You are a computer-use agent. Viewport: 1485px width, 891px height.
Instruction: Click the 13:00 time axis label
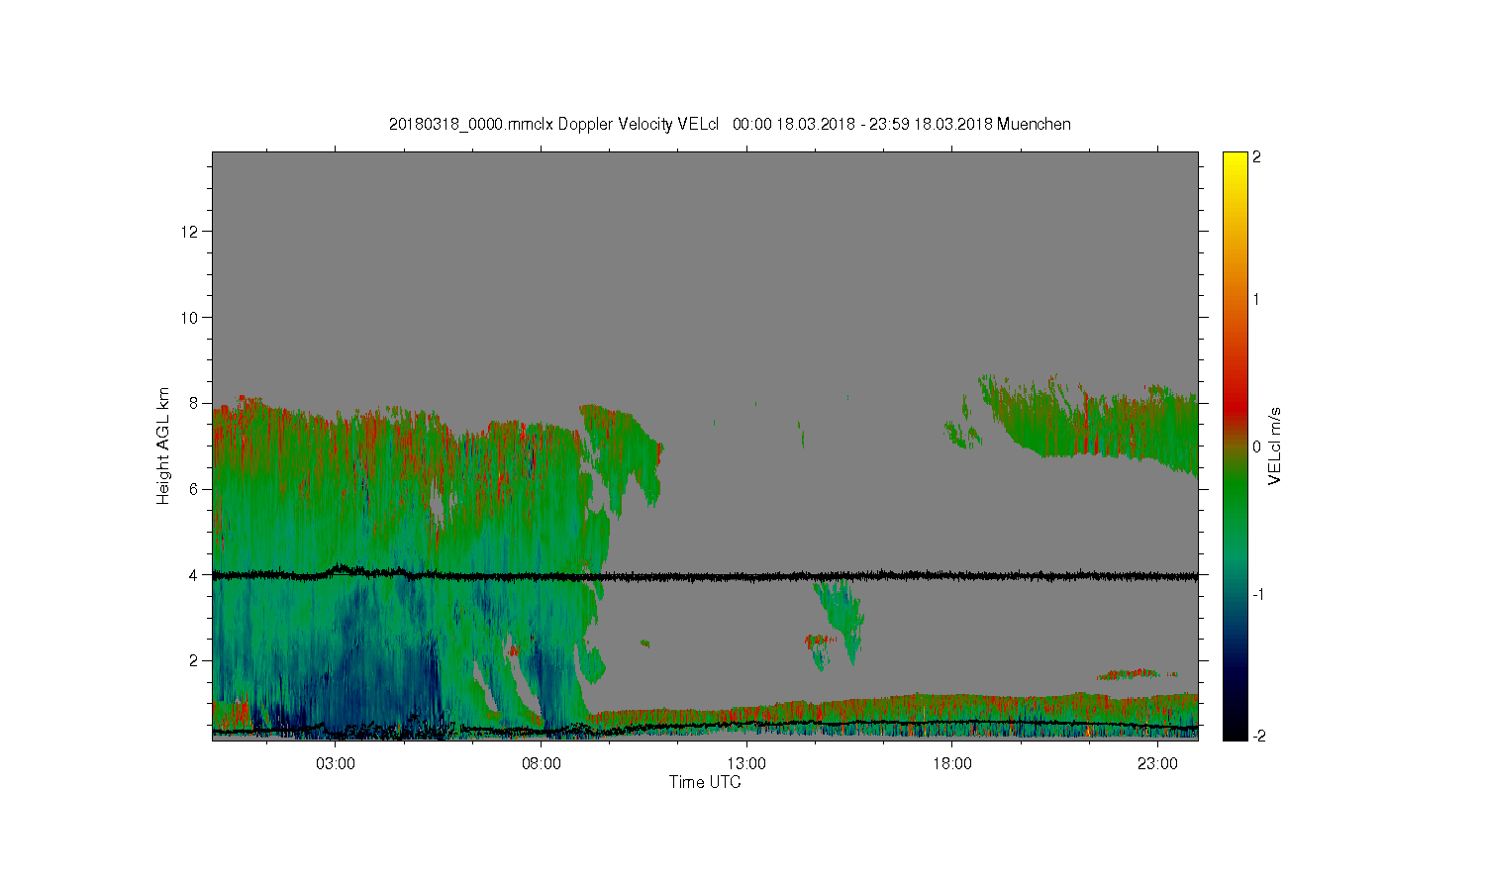(x=745, y=764)
